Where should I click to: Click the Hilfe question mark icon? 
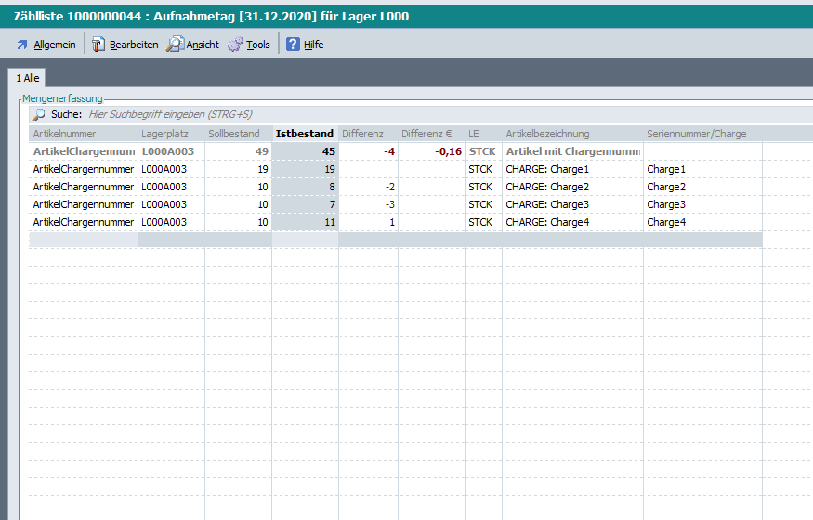tap(293, 45)
